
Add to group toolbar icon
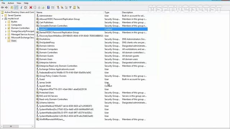(x=78, y=8)
